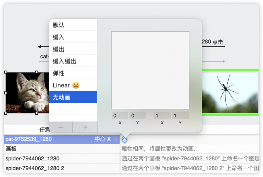The height and width of the screenshot is (177, 263).
Task: Pick the 弹性 easing preset
Action: [73, 73]
